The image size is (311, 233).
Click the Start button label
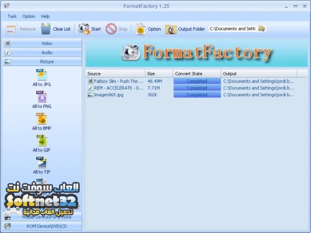pyautogui.click(x=96, y=29)
